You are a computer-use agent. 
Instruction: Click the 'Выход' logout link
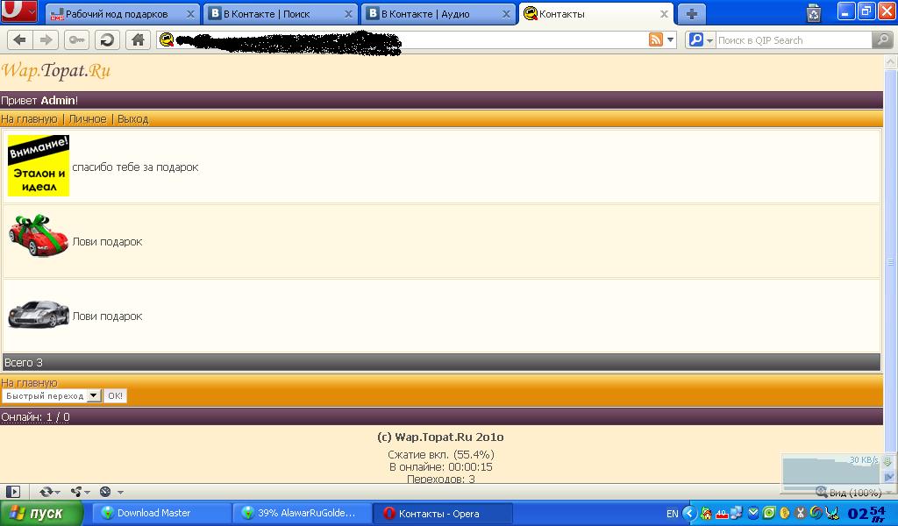tap(133, 119)
